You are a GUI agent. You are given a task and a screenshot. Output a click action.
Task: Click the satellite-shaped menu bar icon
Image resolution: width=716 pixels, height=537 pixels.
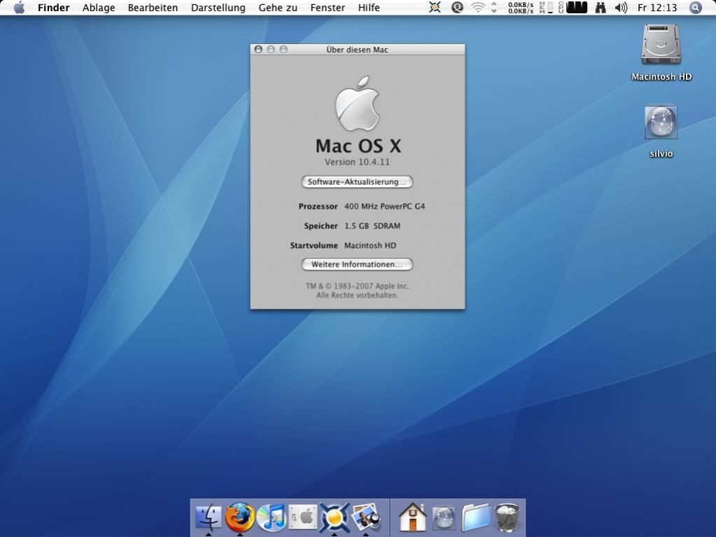coord(435,7)
